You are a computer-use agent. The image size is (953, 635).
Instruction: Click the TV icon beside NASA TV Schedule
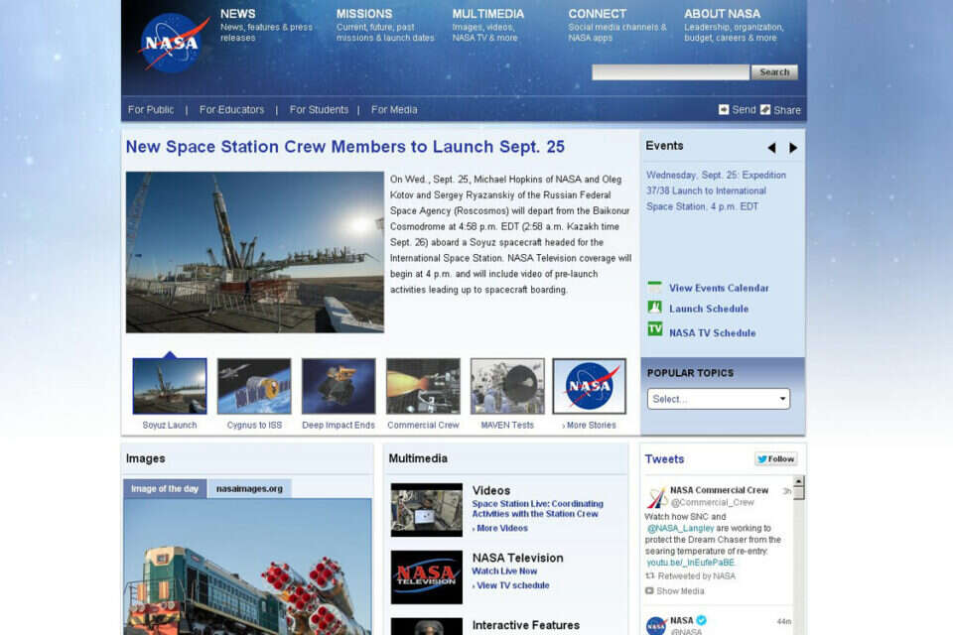654,329
